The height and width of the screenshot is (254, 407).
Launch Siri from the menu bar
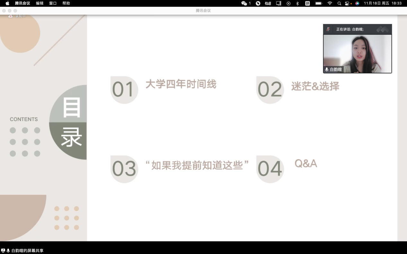tap(357, 3)
